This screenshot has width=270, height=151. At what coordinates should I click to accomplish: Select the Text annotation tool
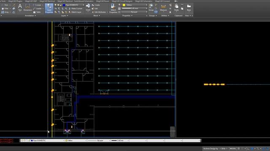click(x=20, y=8)
